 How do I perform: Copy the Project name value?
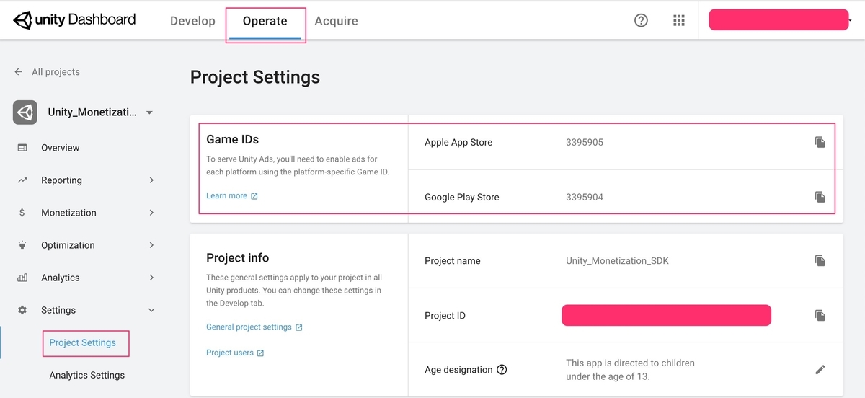point(820,260)
